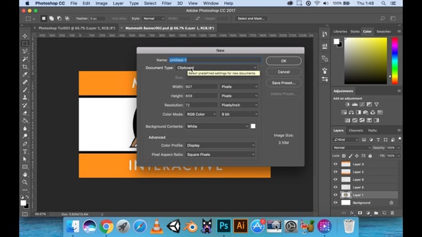Open Blender from the Dock

point(191,226)
